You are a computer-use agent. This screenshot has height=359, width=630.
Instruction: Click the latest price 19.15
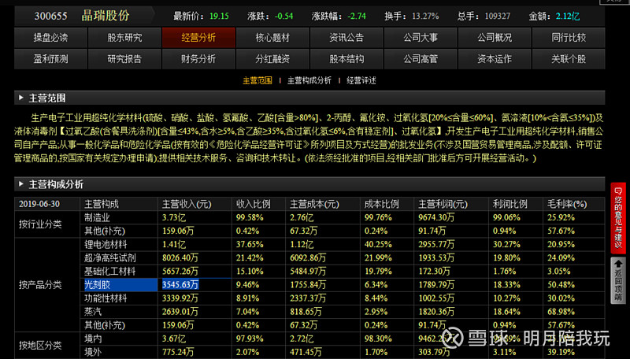[219, 17]
